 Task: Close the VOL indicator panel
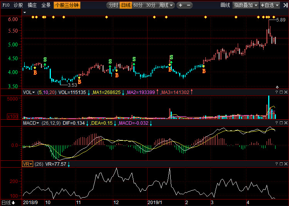click(x=286, y=92)
